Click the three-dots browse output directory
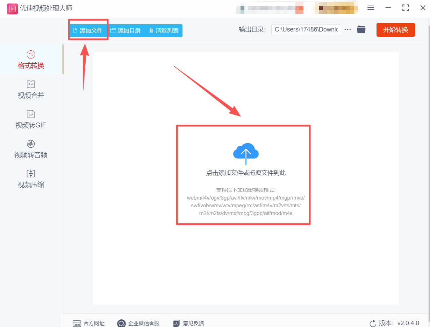The image size is (430, 327). pos(347,29)
